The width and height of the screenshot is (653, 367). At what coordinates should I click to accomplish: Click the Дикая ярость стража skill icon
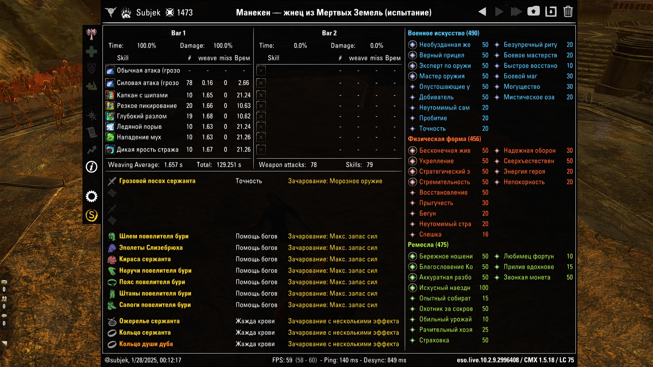[x=110, y=150]
